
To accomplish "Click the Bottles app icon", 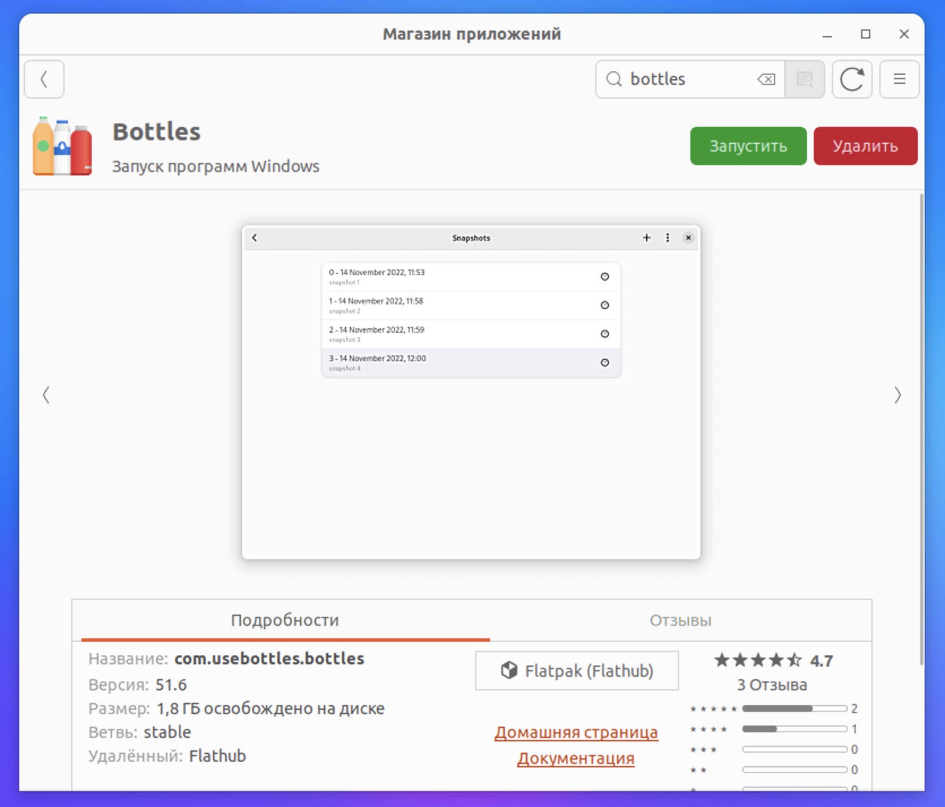I will click(x=62, y=146).
